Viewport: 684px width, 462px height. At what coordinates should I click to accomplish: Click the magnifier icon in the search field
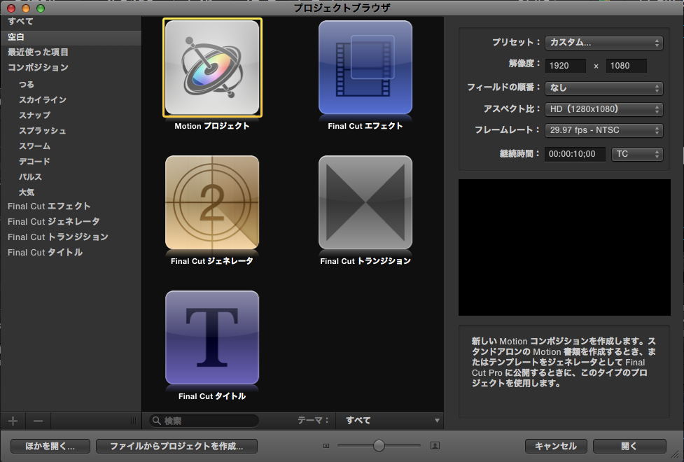[157, 421]
